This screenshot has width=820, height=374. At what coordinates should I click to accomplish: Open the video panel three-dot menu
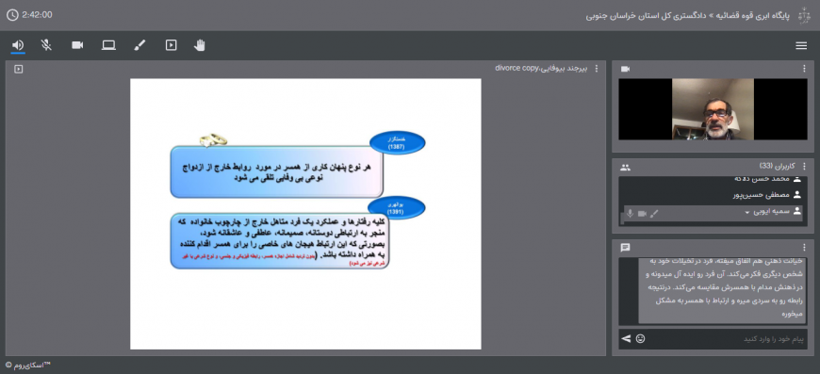point(804,69)
